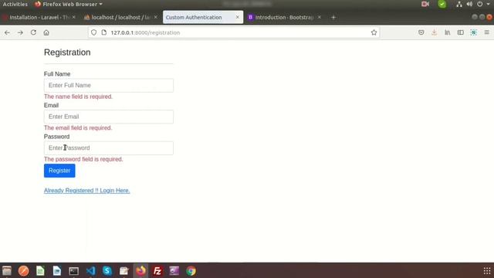Open the Activities overview
This screenshot has width=494, height=278.
pos(15,4)
